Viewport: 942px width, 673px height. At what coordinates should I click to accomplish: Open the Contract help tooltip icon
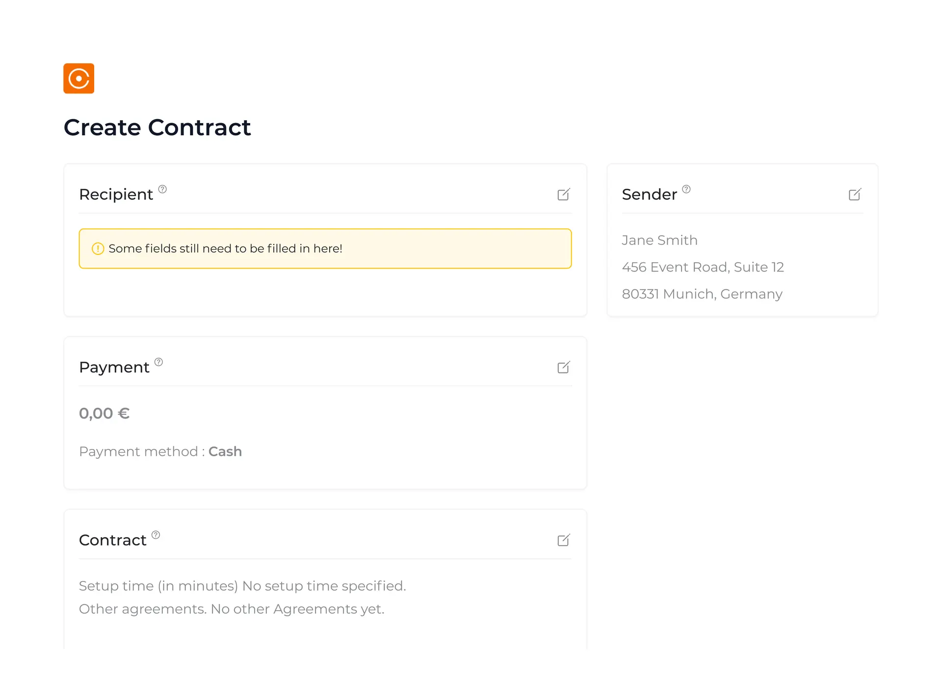click(156, 535)
